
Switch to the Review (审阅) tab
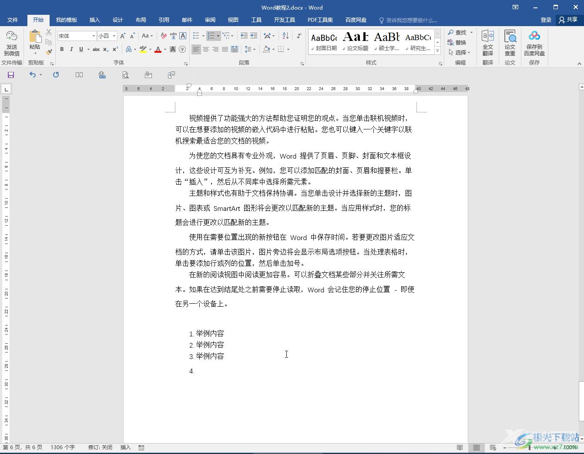210,20
